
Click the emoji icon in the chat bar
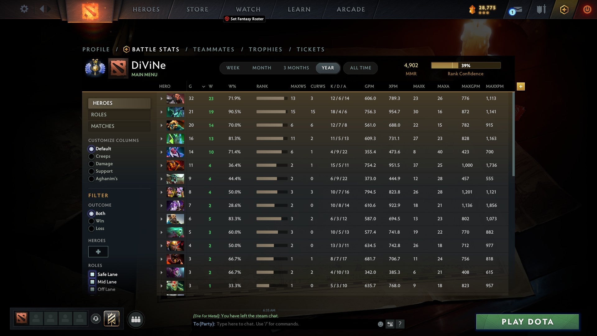[380, 324]
